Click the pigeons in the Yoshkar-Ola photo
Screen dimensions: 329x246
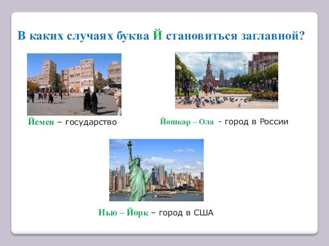point(214,101)
